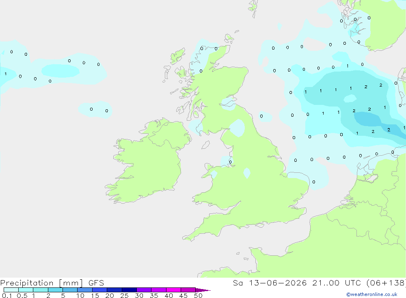Click the lone 0 off the Northumberland coast
Image resolution: width=406 pixels, height=298 pixels.
click(261, 116)
